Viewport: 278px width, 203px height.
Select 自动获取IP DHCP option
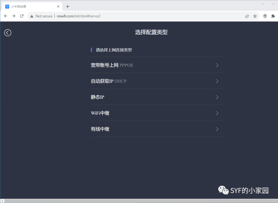109,81
